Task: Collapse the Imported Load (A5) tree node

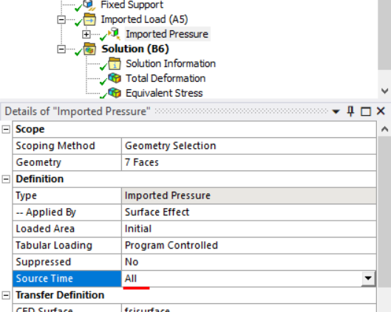Action: [61, 19]
